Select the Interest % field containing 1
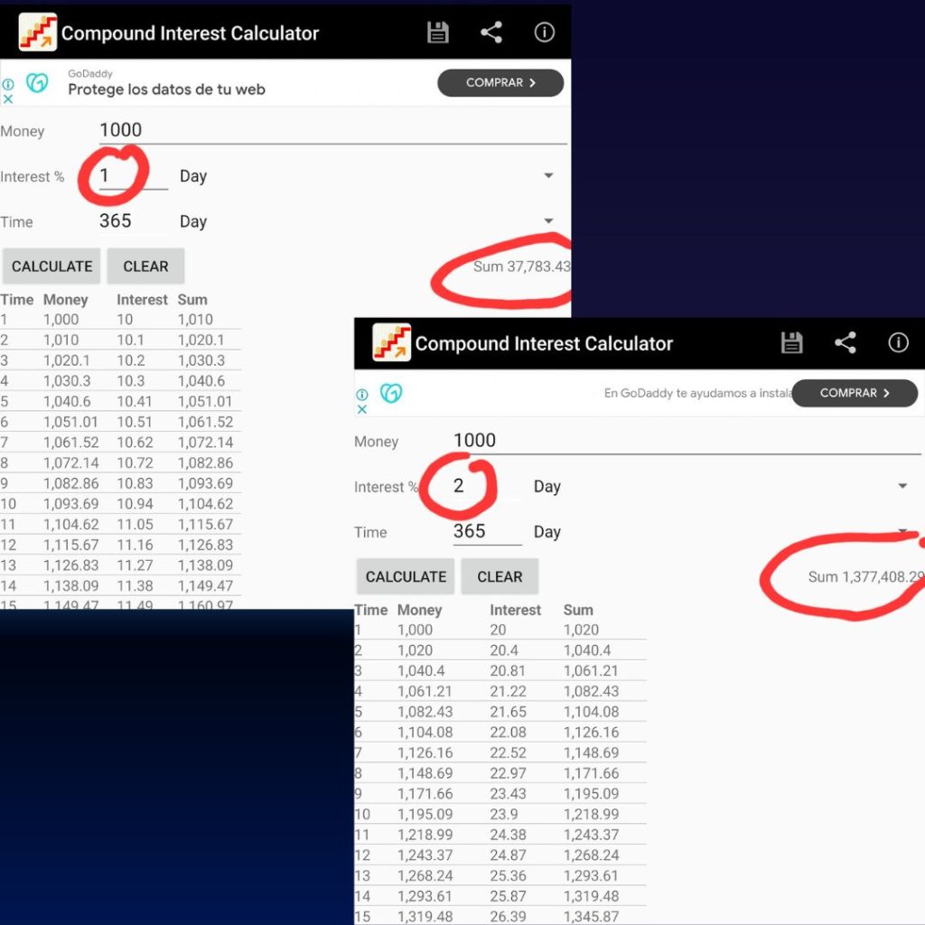The image size is (925, 925). (132, 176)
